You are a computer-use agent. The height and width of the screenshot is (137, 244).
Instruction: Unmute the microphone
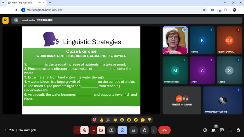point(84,130)
